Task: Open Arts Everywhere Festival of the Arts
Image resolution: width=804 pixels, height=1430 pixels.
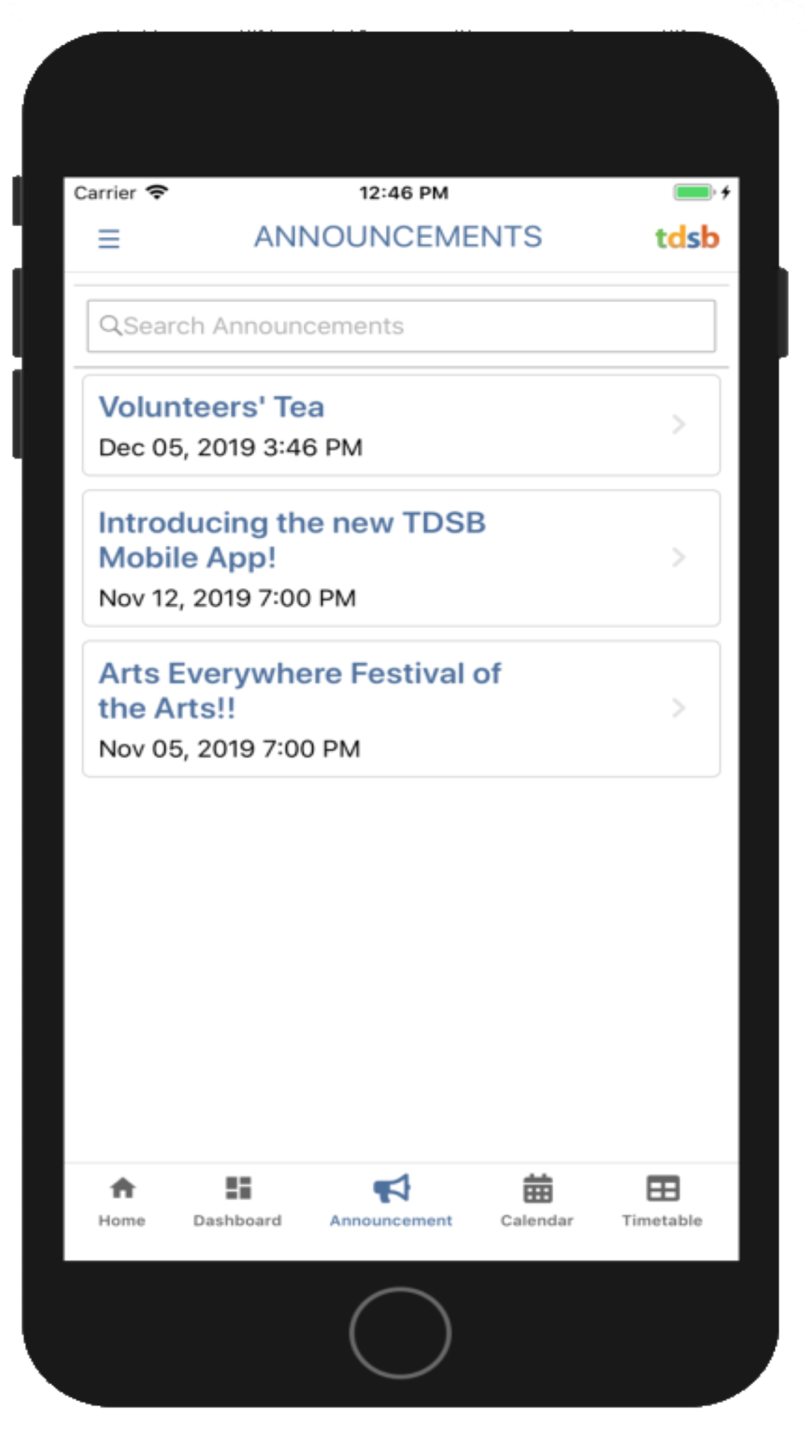Action: click(299, 690)
